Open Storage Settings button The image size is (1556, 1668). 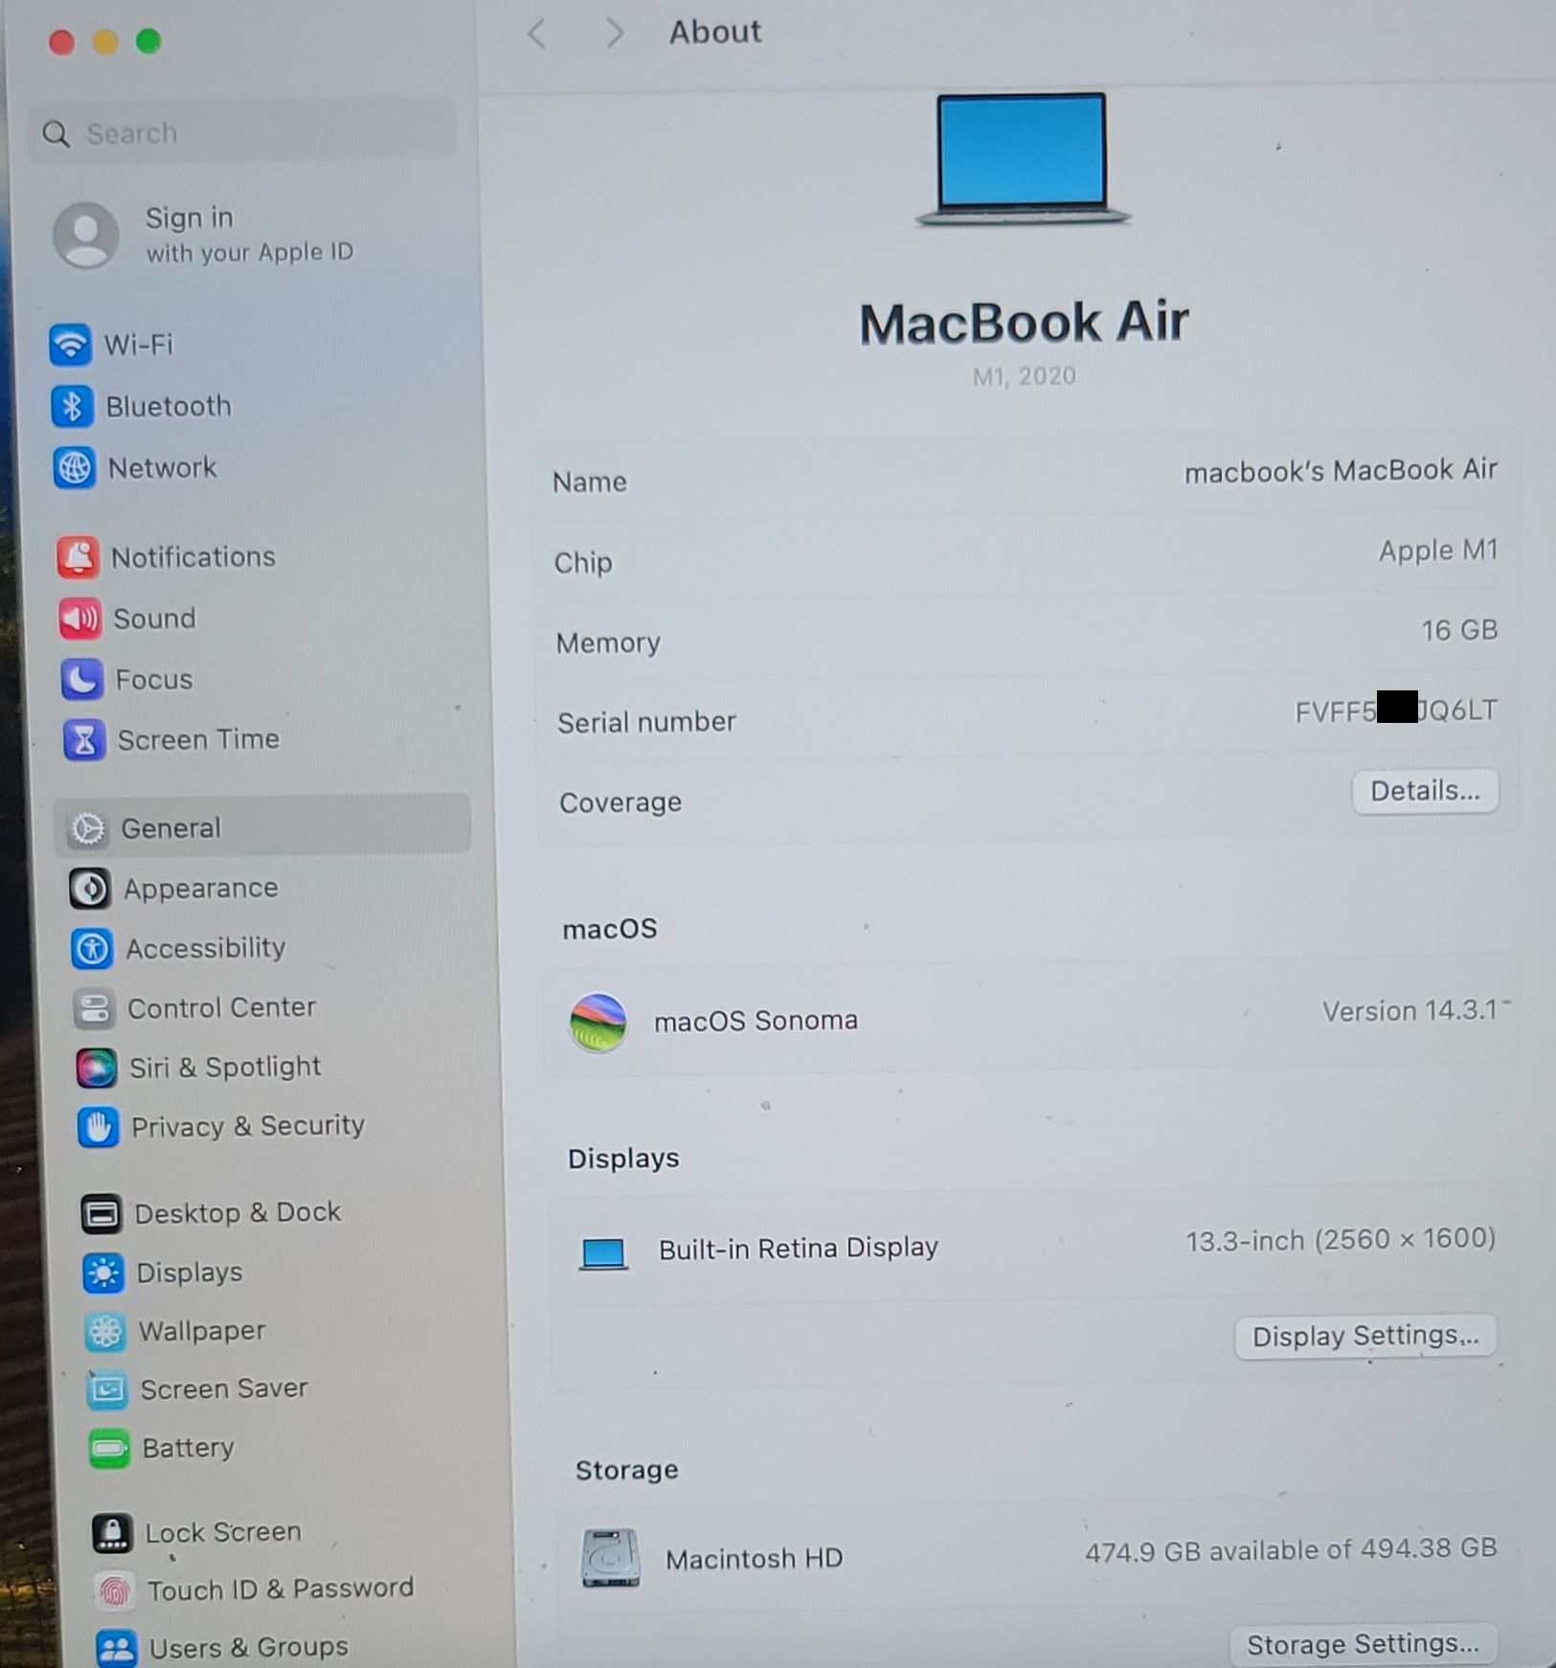tap(1363, 1645)
